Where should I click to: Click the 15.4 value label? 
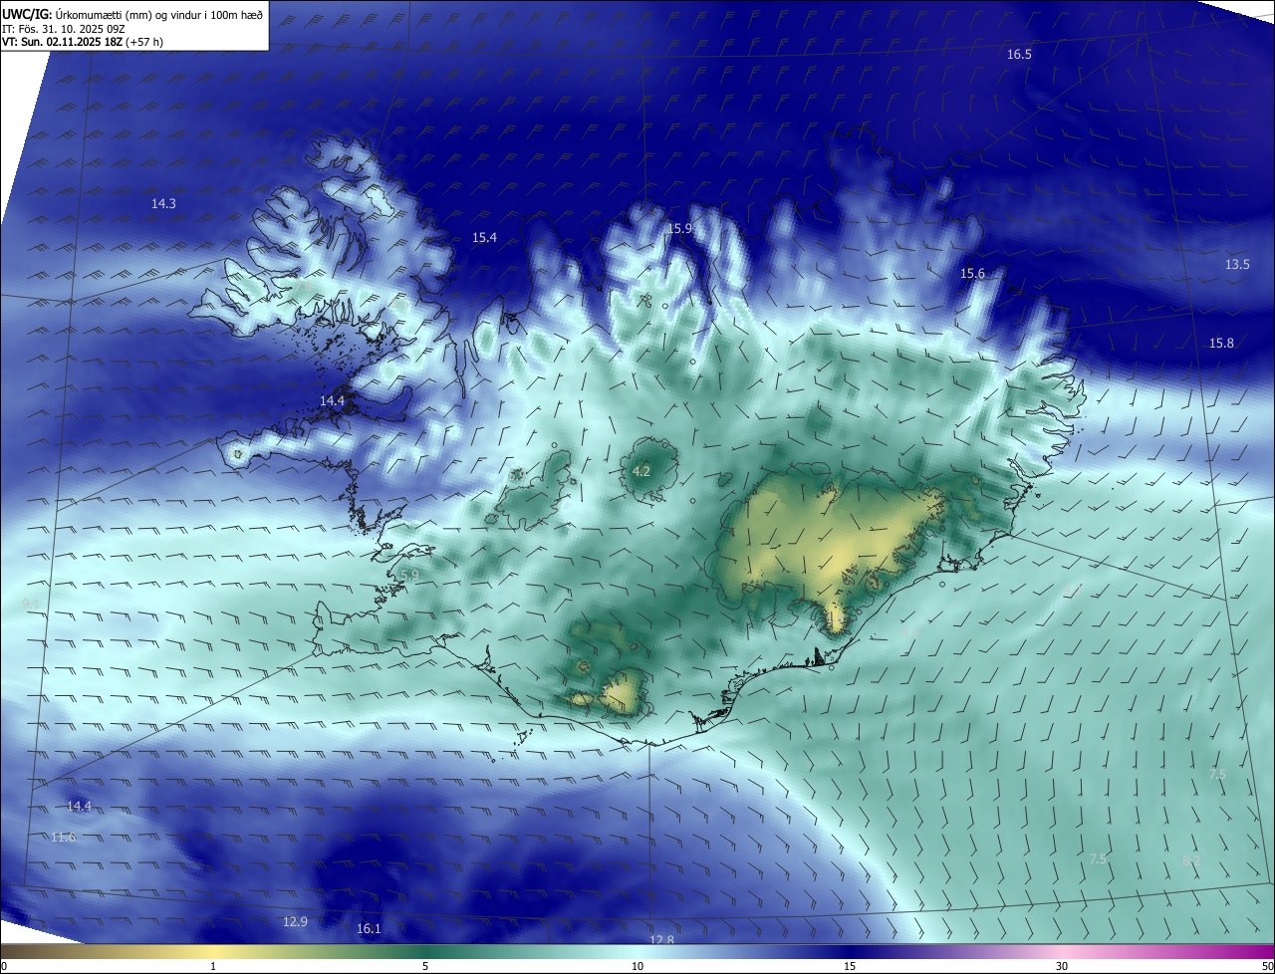tap(484, 237)
